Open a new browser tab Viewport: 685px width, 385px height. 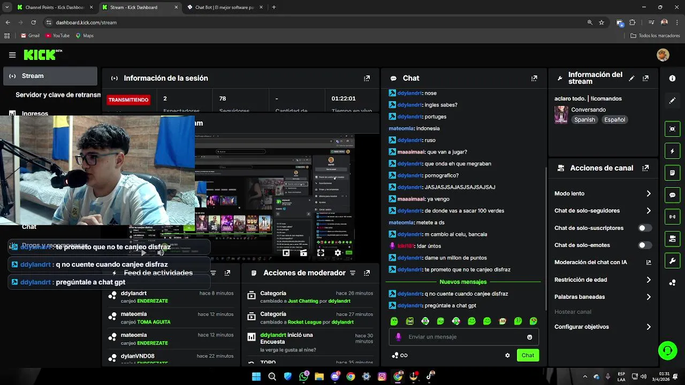273,7
